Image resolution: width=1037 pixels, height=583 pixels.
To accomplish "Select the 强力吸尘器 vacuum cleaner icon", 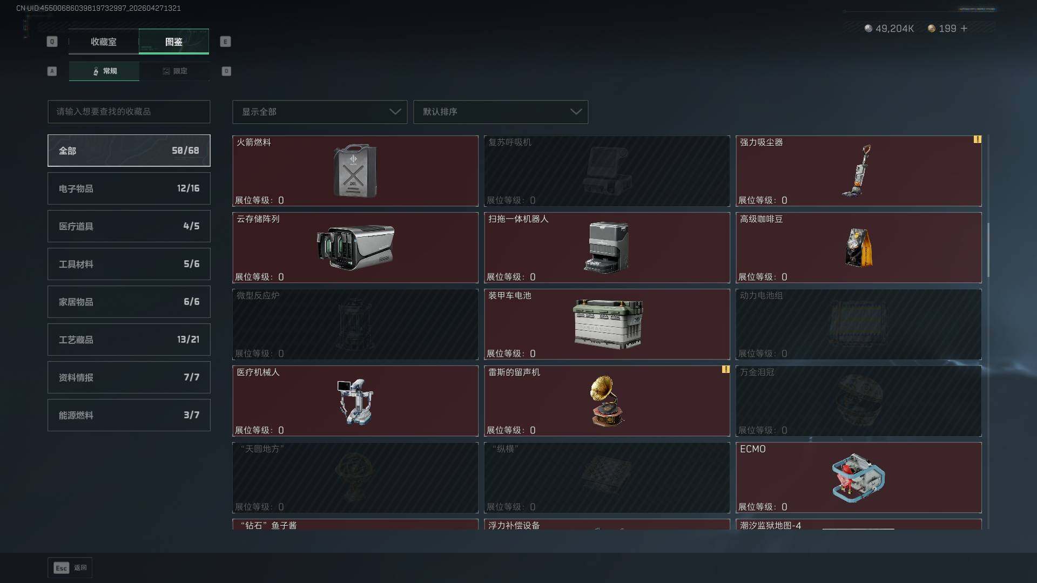I will pos(858,171).
